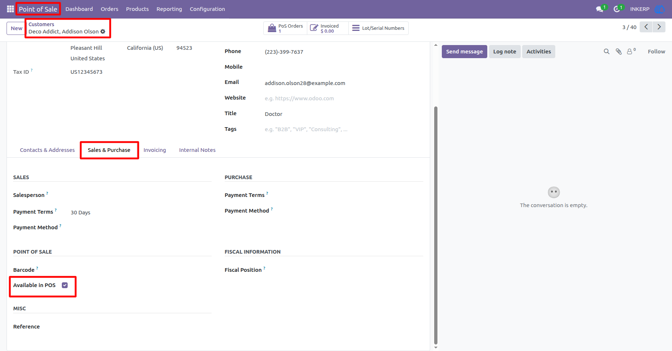Select the Sales & Purchase tab
Image resolution: width=672 pixels, height=351 pixels.
(x=109, y=150)
